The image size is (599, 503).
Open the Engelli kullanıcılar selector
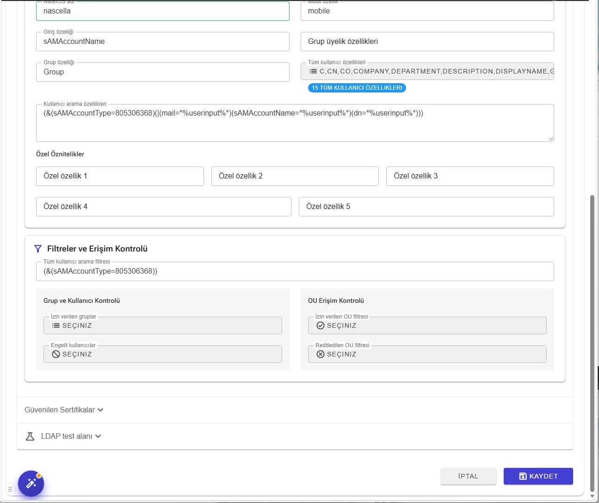click(x=163, y=354)
